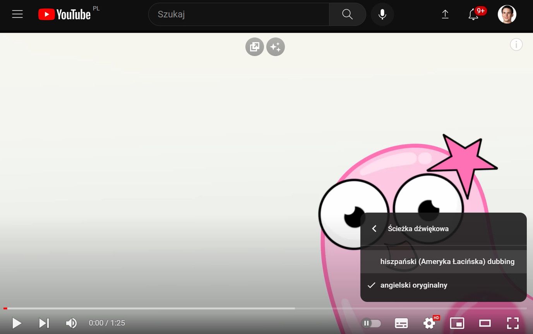This screenshot has height=334, width=533.
Task: Skip to the next video
Action: pyautogui.click(x=44, y=323)
